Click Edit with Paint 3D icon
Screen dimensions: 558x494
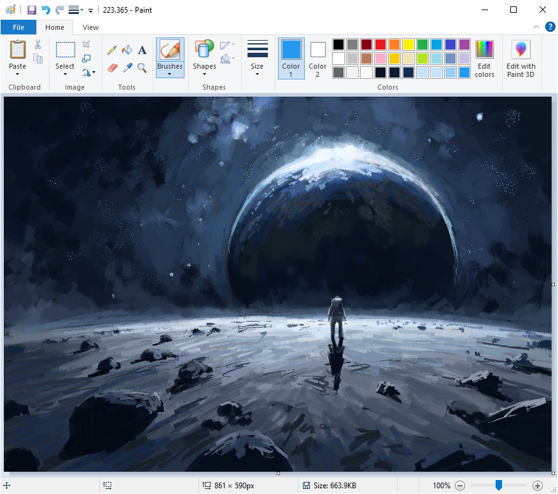click(520, 50)
